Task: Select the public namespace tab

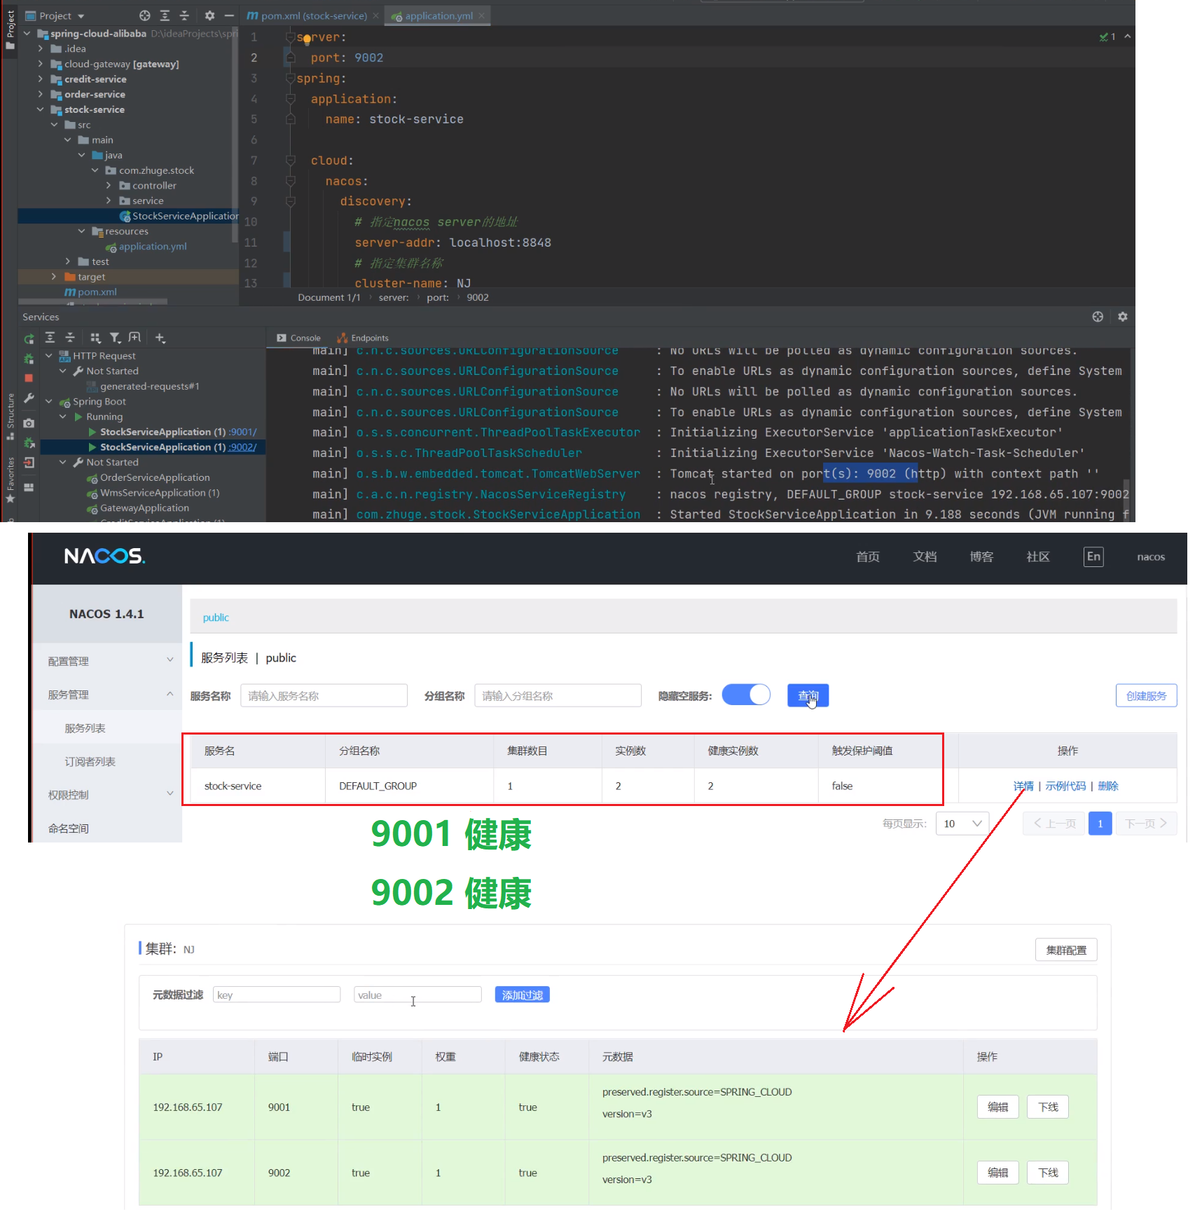Action: (216, 618)
